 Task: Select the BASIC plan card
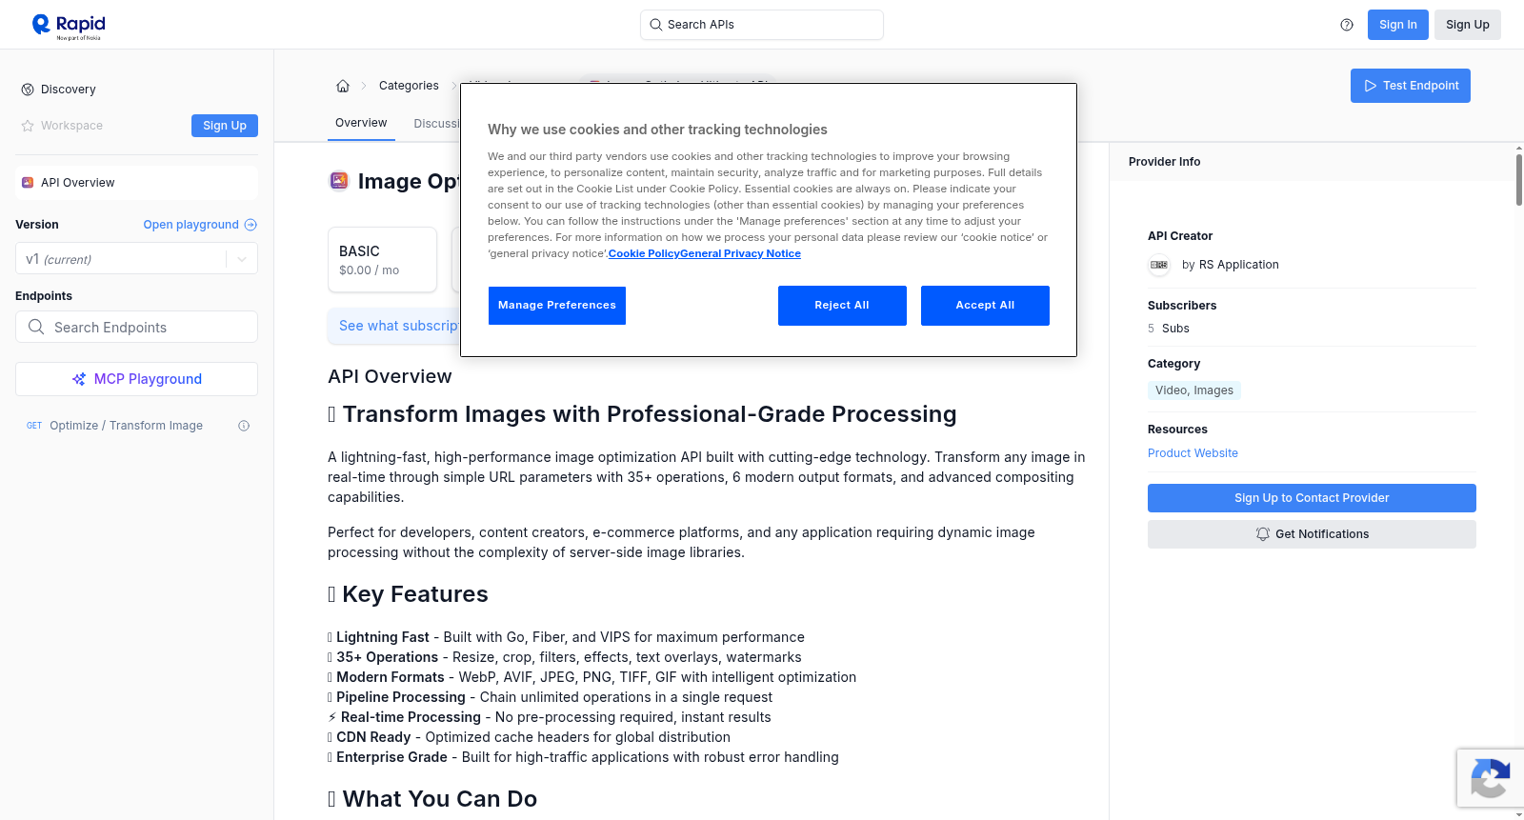click(382, 259)
